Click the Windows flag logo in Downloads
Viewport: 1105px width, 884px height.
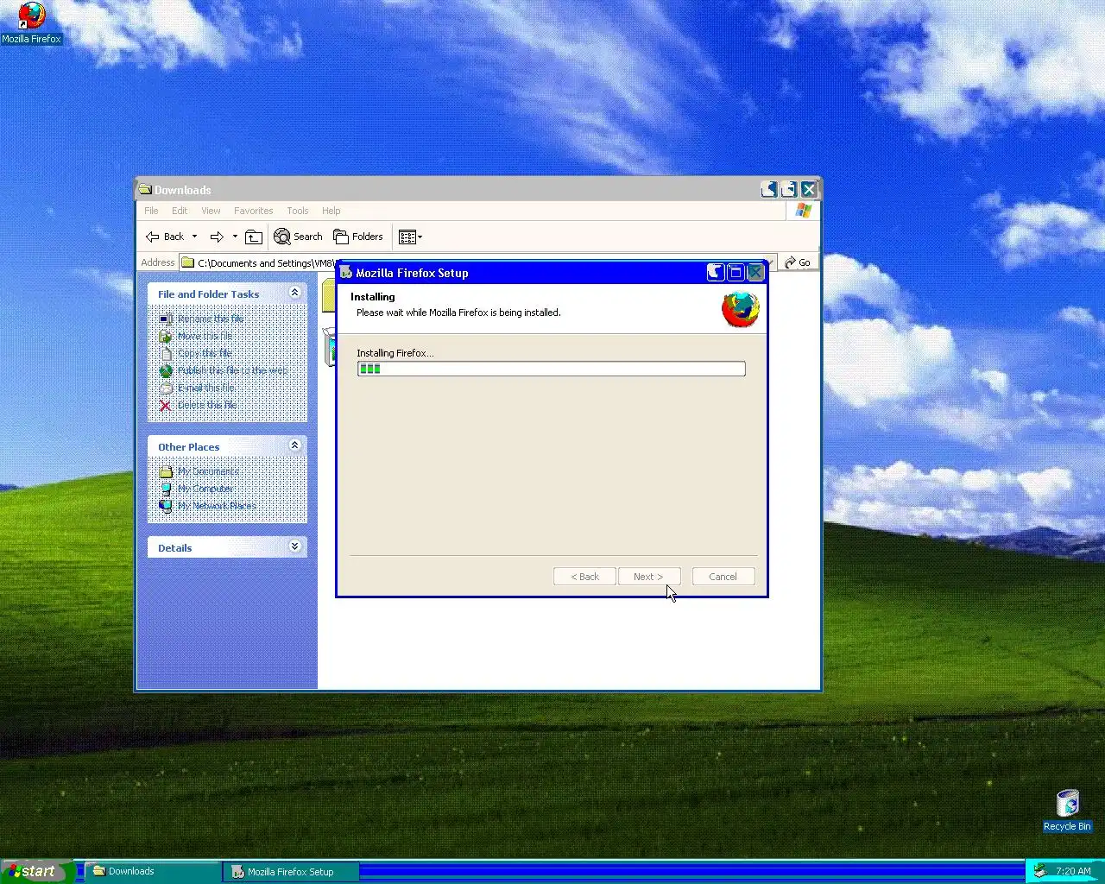[804, 211]
